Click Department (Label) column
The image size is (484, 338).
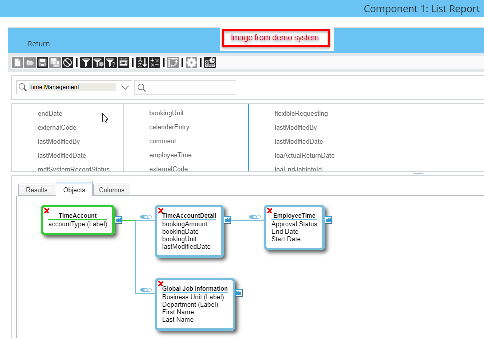(190, 304)
